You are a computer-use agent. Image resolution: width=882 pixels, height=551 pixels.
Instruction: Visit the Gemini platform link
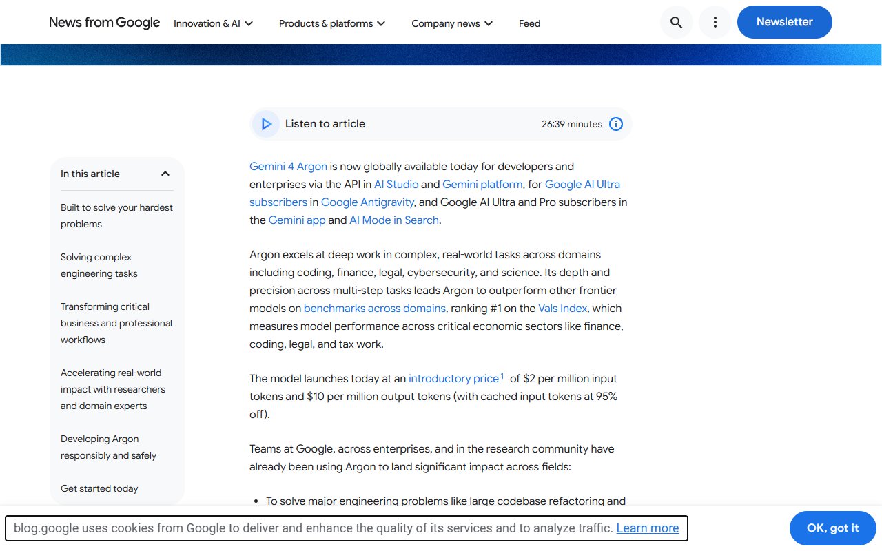[x=482, y=184]
